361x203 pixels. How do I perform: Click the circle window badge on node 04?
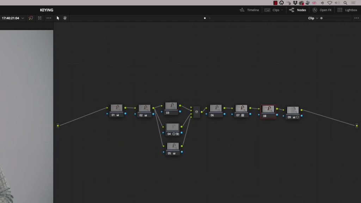[x=174, y=134]
